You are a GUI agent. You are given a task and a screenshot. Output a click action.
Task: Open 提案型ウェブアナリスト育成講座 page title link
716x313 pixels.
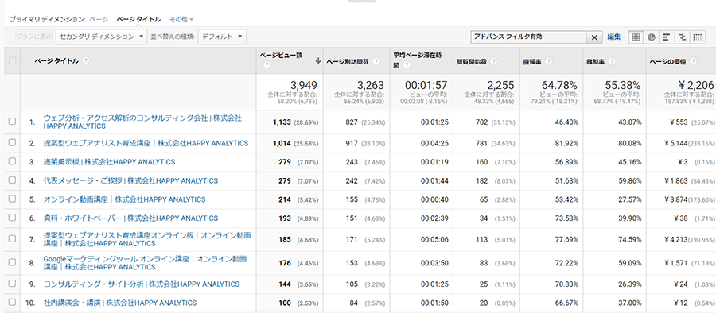point(146,143)
